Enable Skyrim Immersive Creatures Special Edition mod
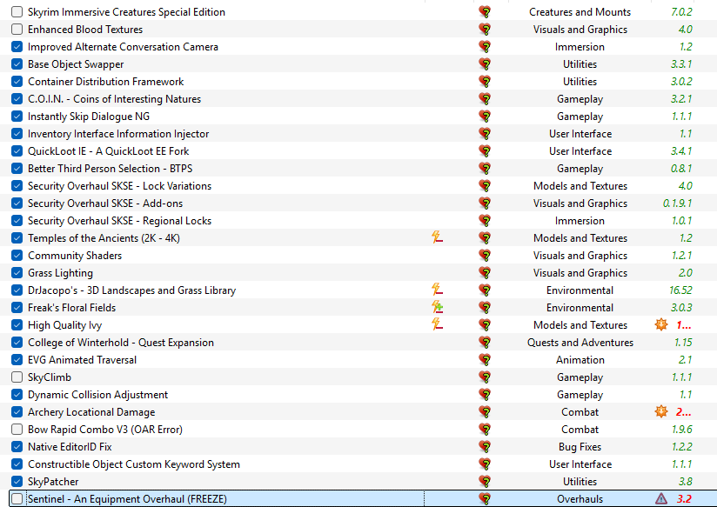This screenshot has height=507, width=717. (x=17, y=12)
